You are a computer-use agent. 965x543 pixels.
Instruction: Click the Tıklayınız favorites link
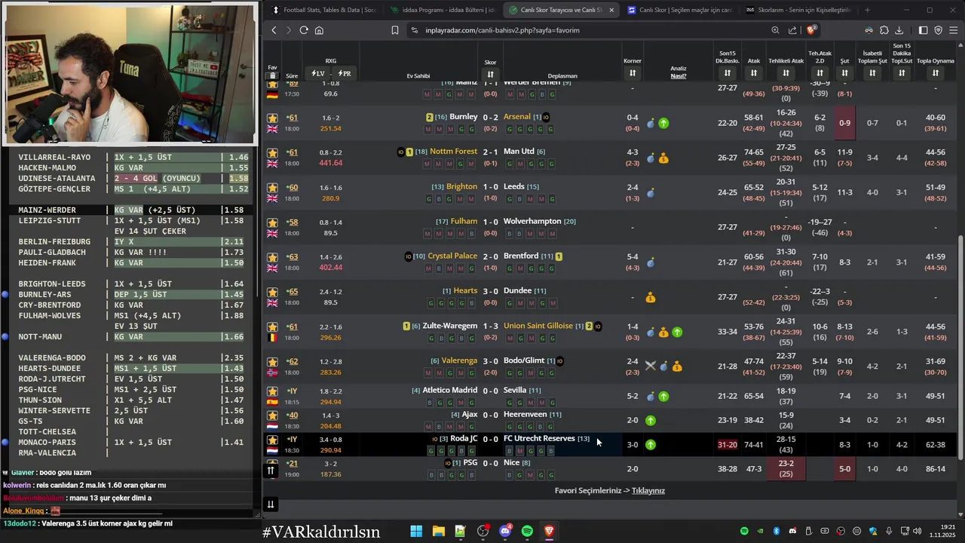[648, 491]
